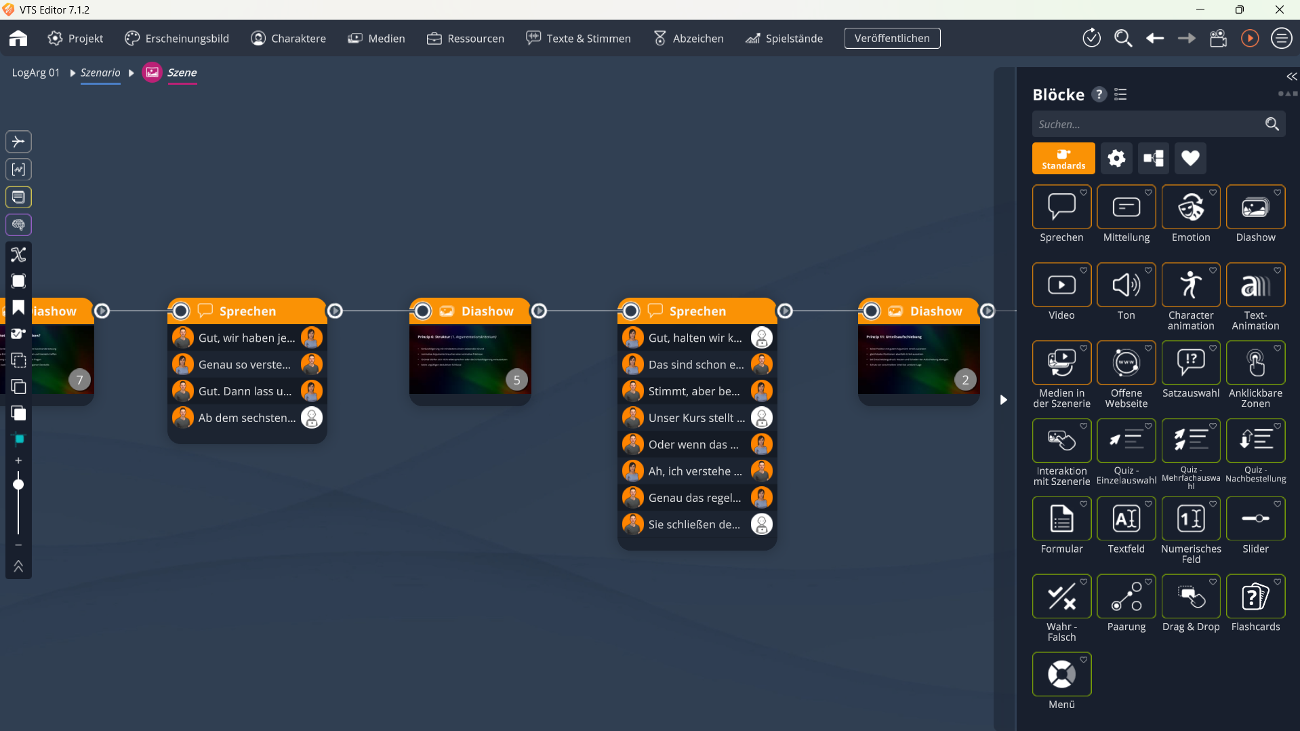This screenshot has width=1300, height=731.
Task: Expand side panel with right arrow handle
Action: point(1004,400)
